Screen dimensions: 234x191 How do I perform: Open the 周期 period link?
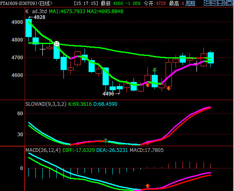(x=190, y=3)
